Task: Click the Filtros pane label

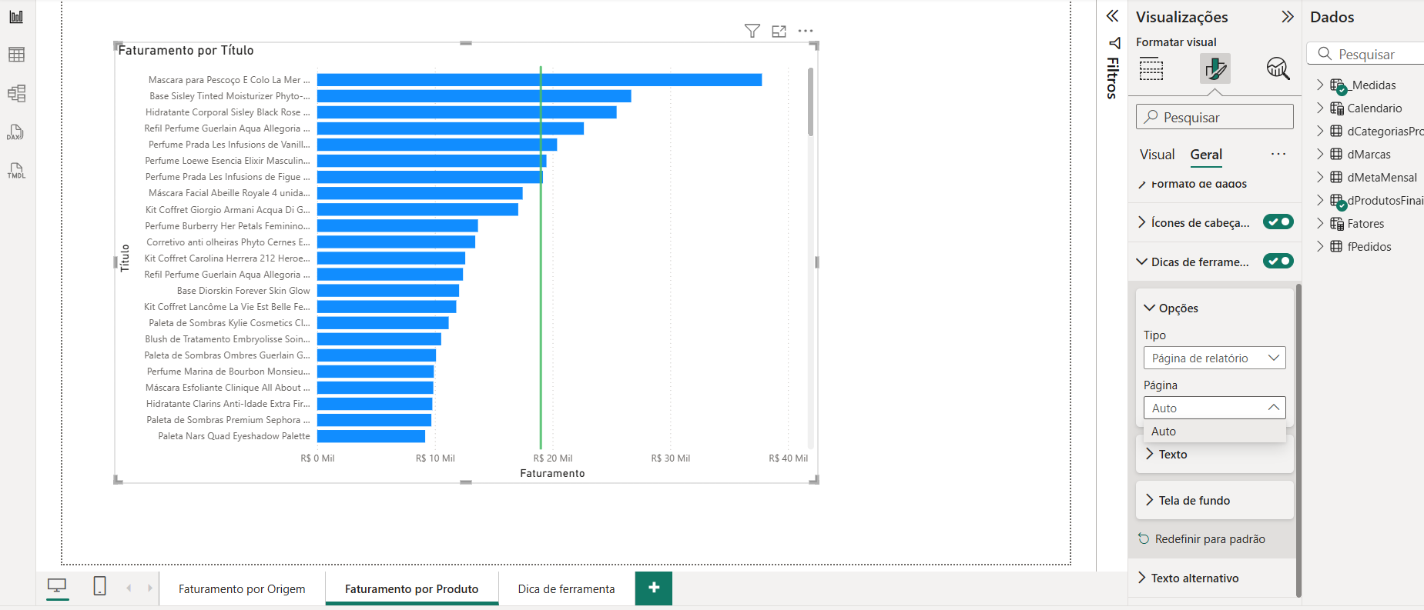Action: click(1113, 78)
